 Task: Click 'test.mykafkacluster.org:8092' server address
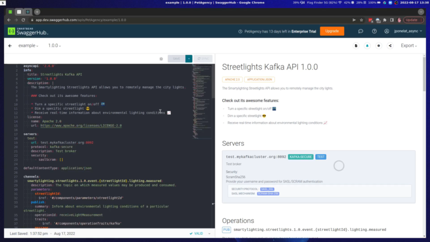tap(256, 157)
